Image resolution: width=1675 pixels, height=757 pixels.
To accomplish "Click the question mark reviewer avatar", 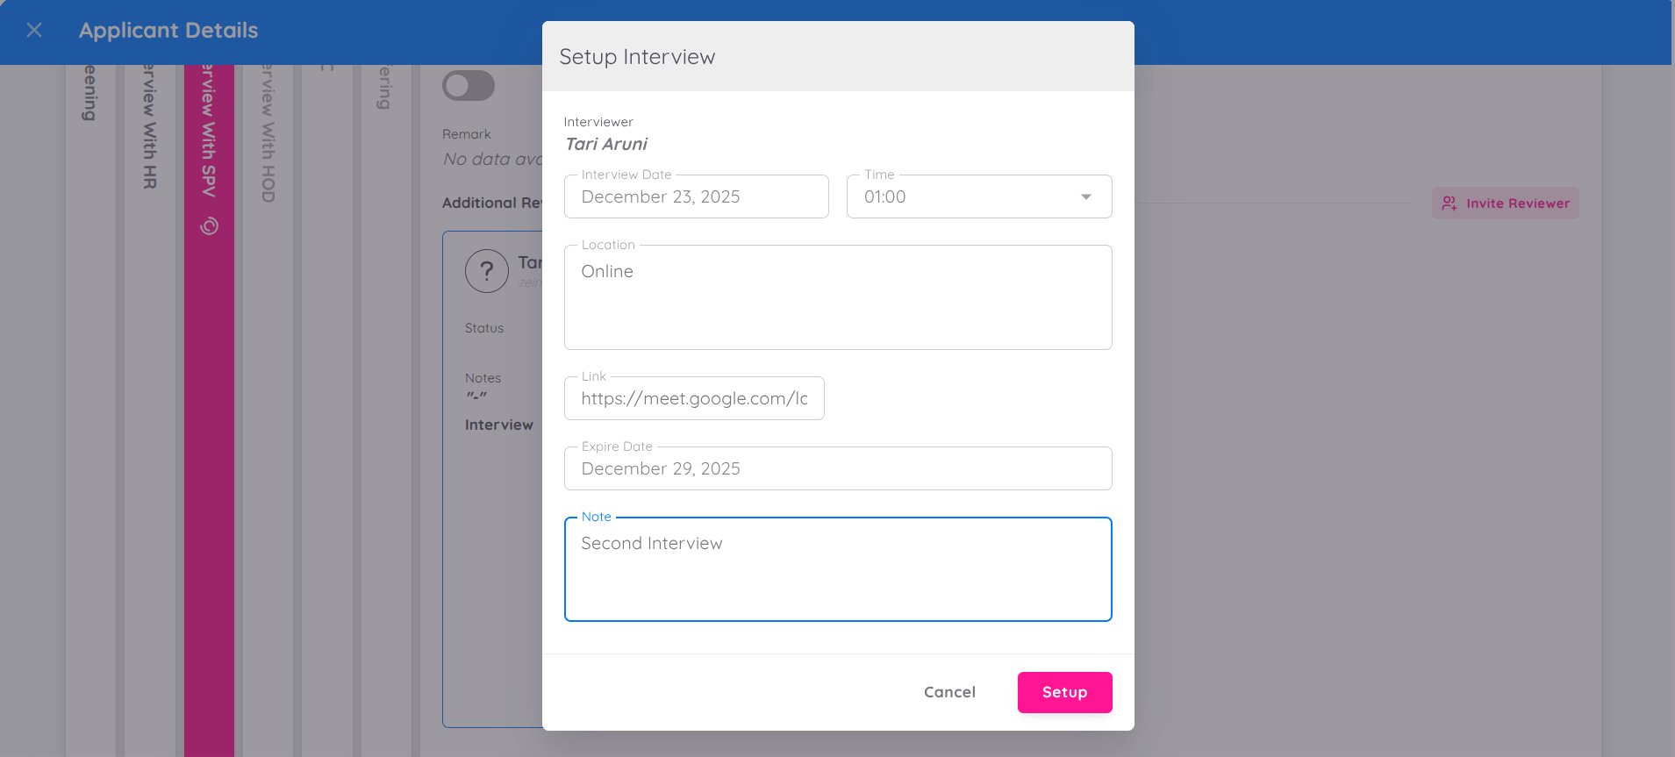I will point(487,271).
